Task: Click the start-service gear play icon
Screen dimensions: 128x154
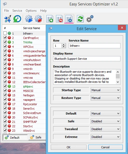Action: click(x=29, y=19)
